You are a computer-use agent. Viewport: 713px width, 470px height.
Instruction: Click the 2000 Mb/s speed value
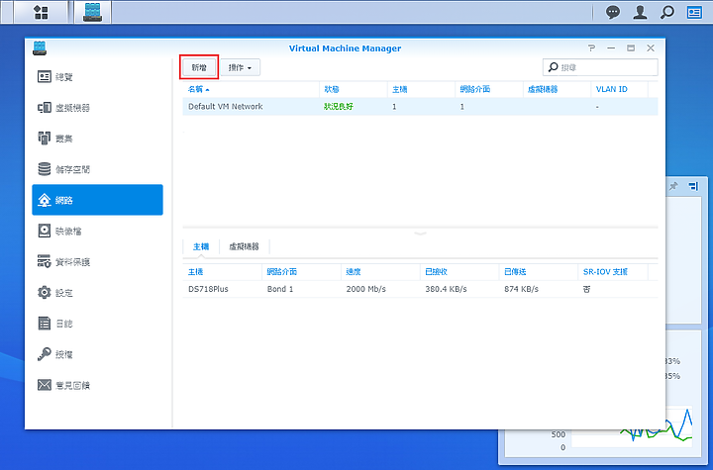tap(366, 289)
